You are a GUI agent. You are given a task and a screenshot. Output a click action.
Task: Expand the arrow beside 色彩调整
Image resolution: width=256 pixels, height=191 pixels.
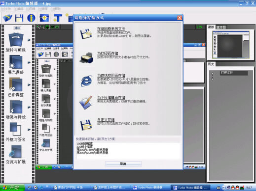[x=29, y=85]
